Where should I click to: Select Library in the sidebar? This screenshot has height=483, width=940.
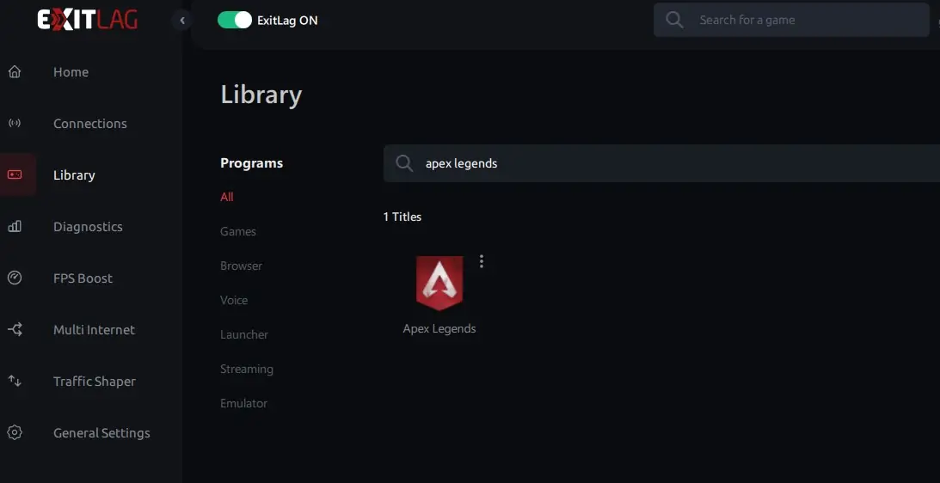click(x=74, y=175)
